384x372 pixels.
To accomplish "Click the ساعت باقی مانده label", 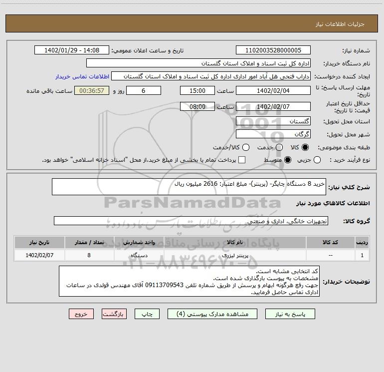I will pyautogui.click(x=49, y=91).
